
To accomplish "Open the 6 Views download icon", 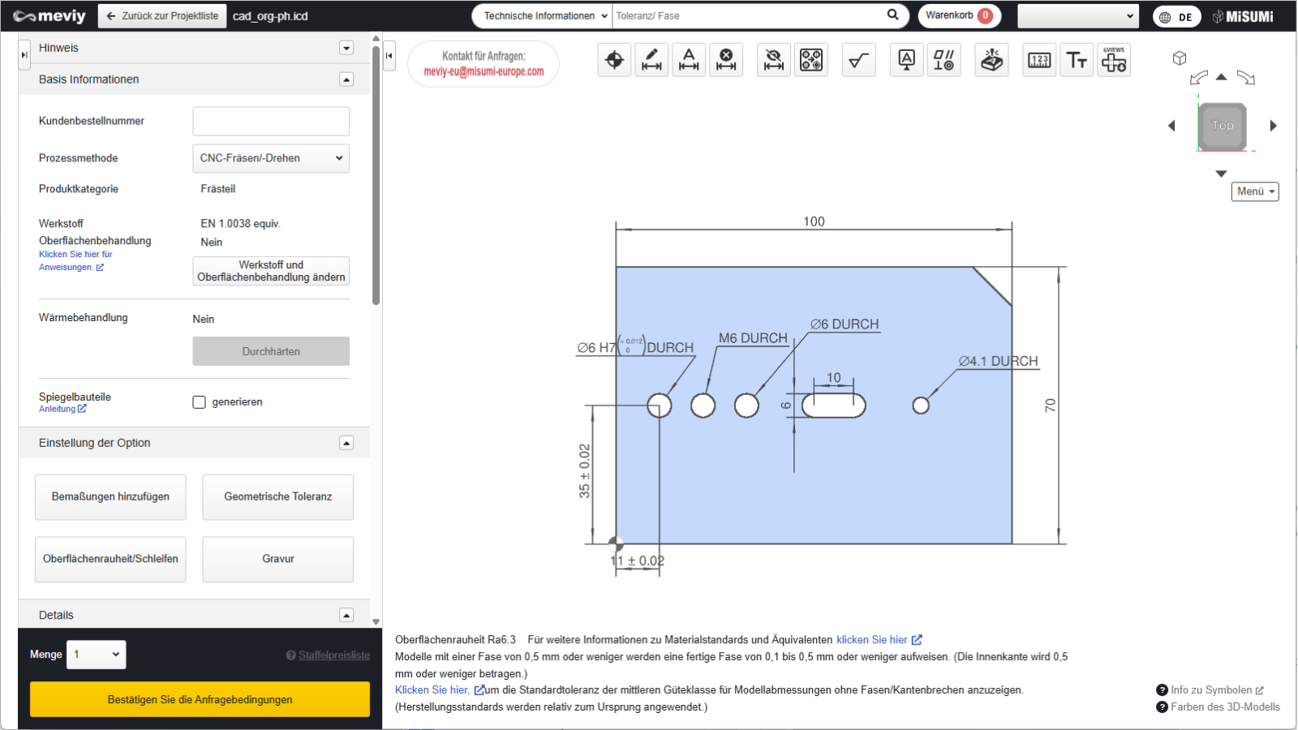I will coord(1114,60).
